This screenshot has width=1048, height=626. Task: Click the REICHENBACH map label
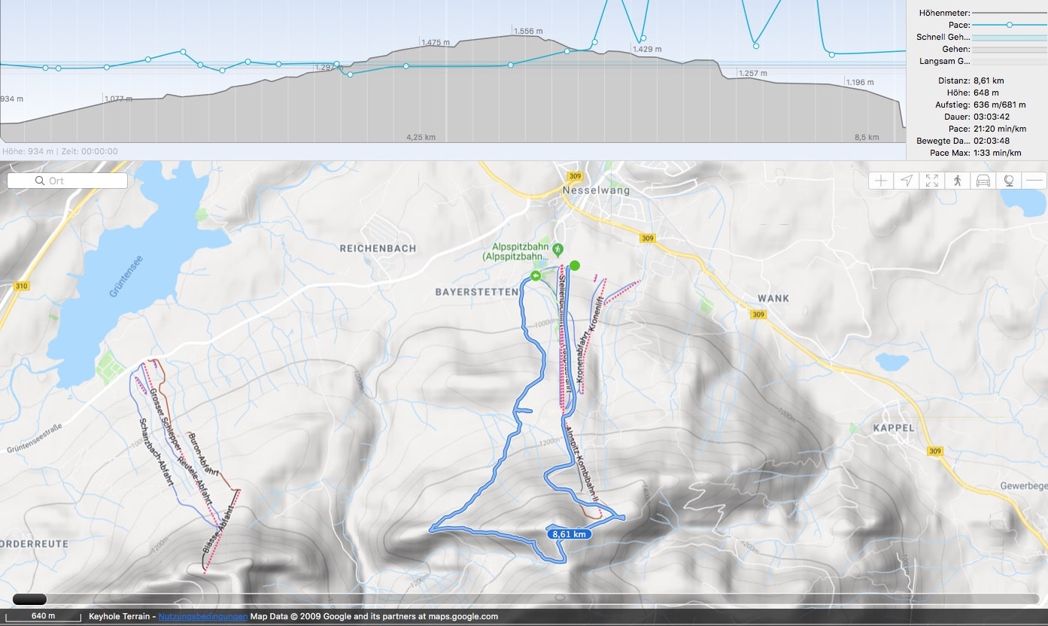(378, 248)
